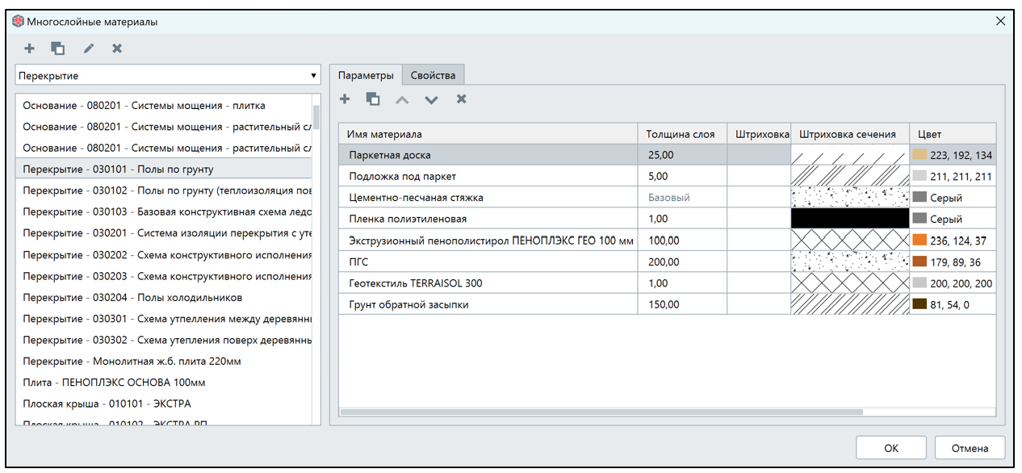Click the Цвет column header
The width and height of the screenshot is (1022, 473).
pyautogui.click(x=953, y=134)
